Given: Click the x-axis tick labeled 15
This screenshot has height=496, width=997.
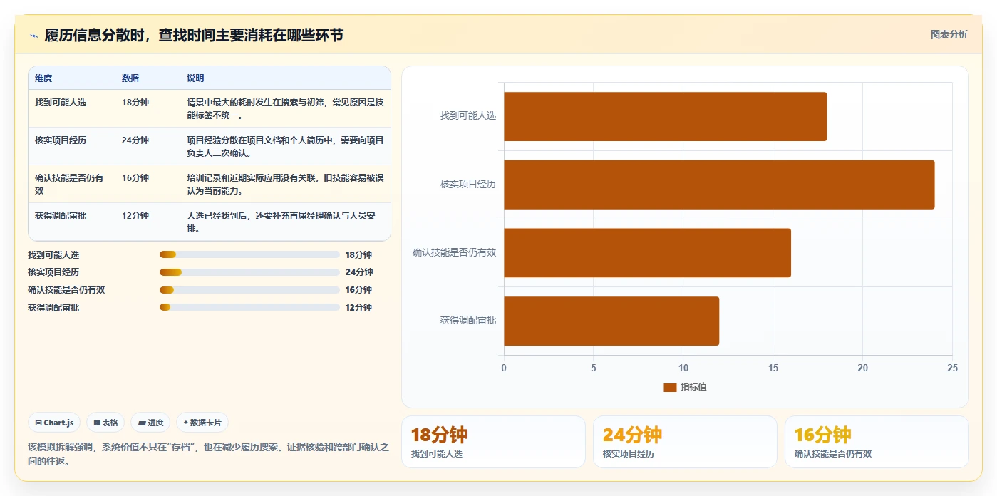Looking at the screenshot, I should (x=773, y=368).
